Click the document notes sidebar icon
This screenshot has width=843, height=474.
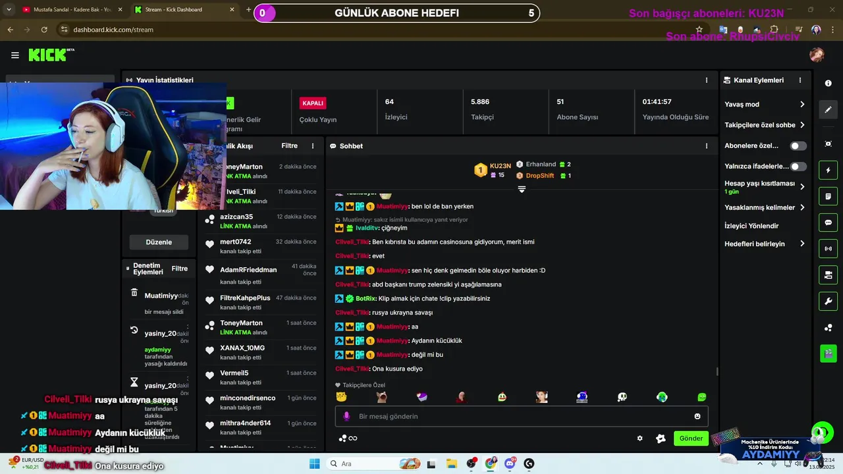pos(829,196)
